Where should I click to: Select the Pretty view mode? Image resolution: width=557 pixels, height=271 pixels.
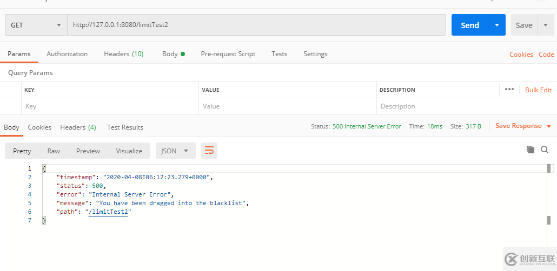tap(22, 151)
